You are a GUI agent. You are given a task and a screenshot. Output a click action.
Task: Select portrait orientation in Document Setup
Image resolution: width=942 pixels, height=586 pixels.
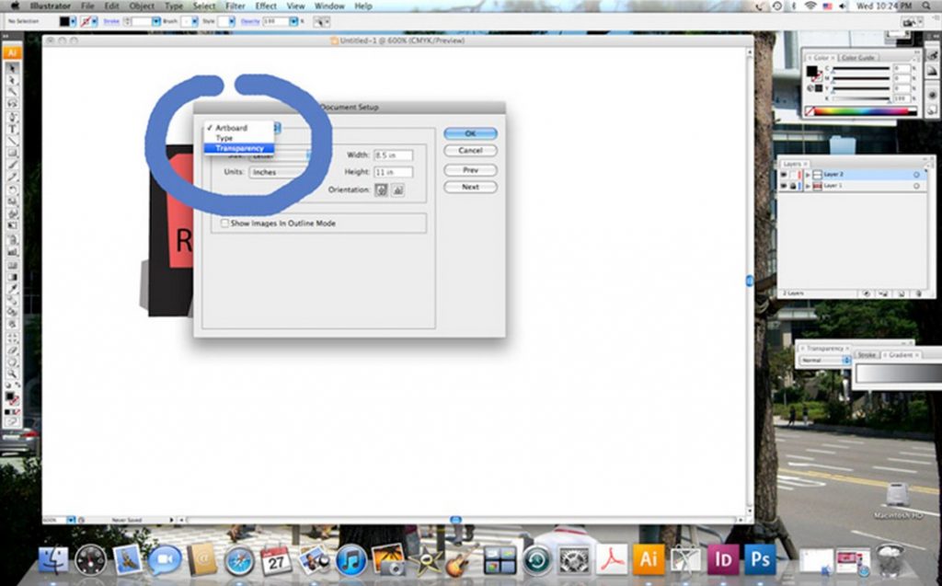380,190
